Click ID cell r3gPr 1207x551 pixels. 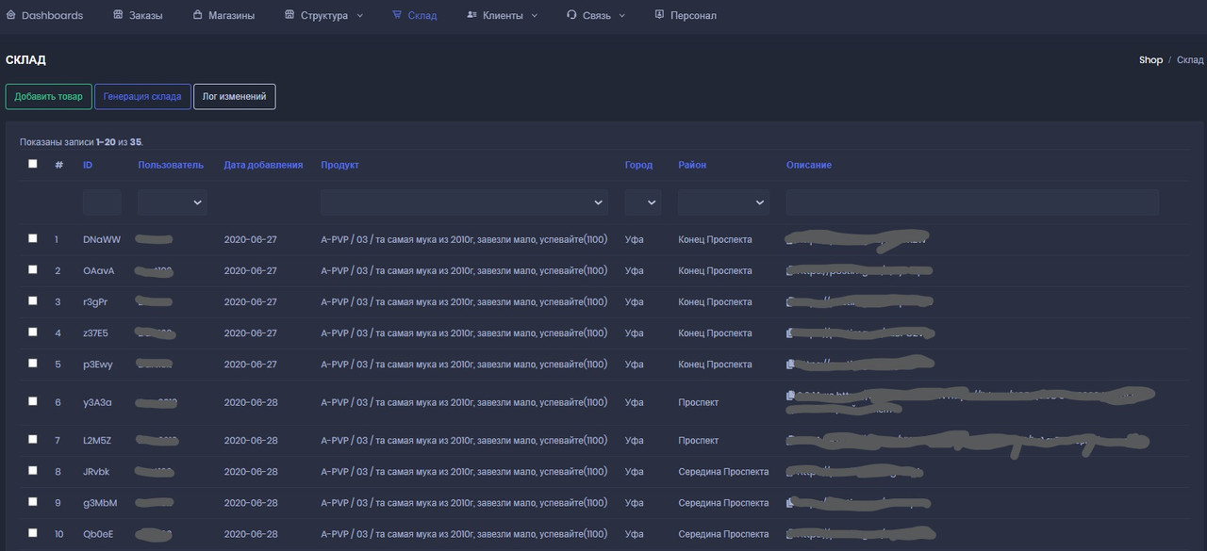[x=95, y=301]
